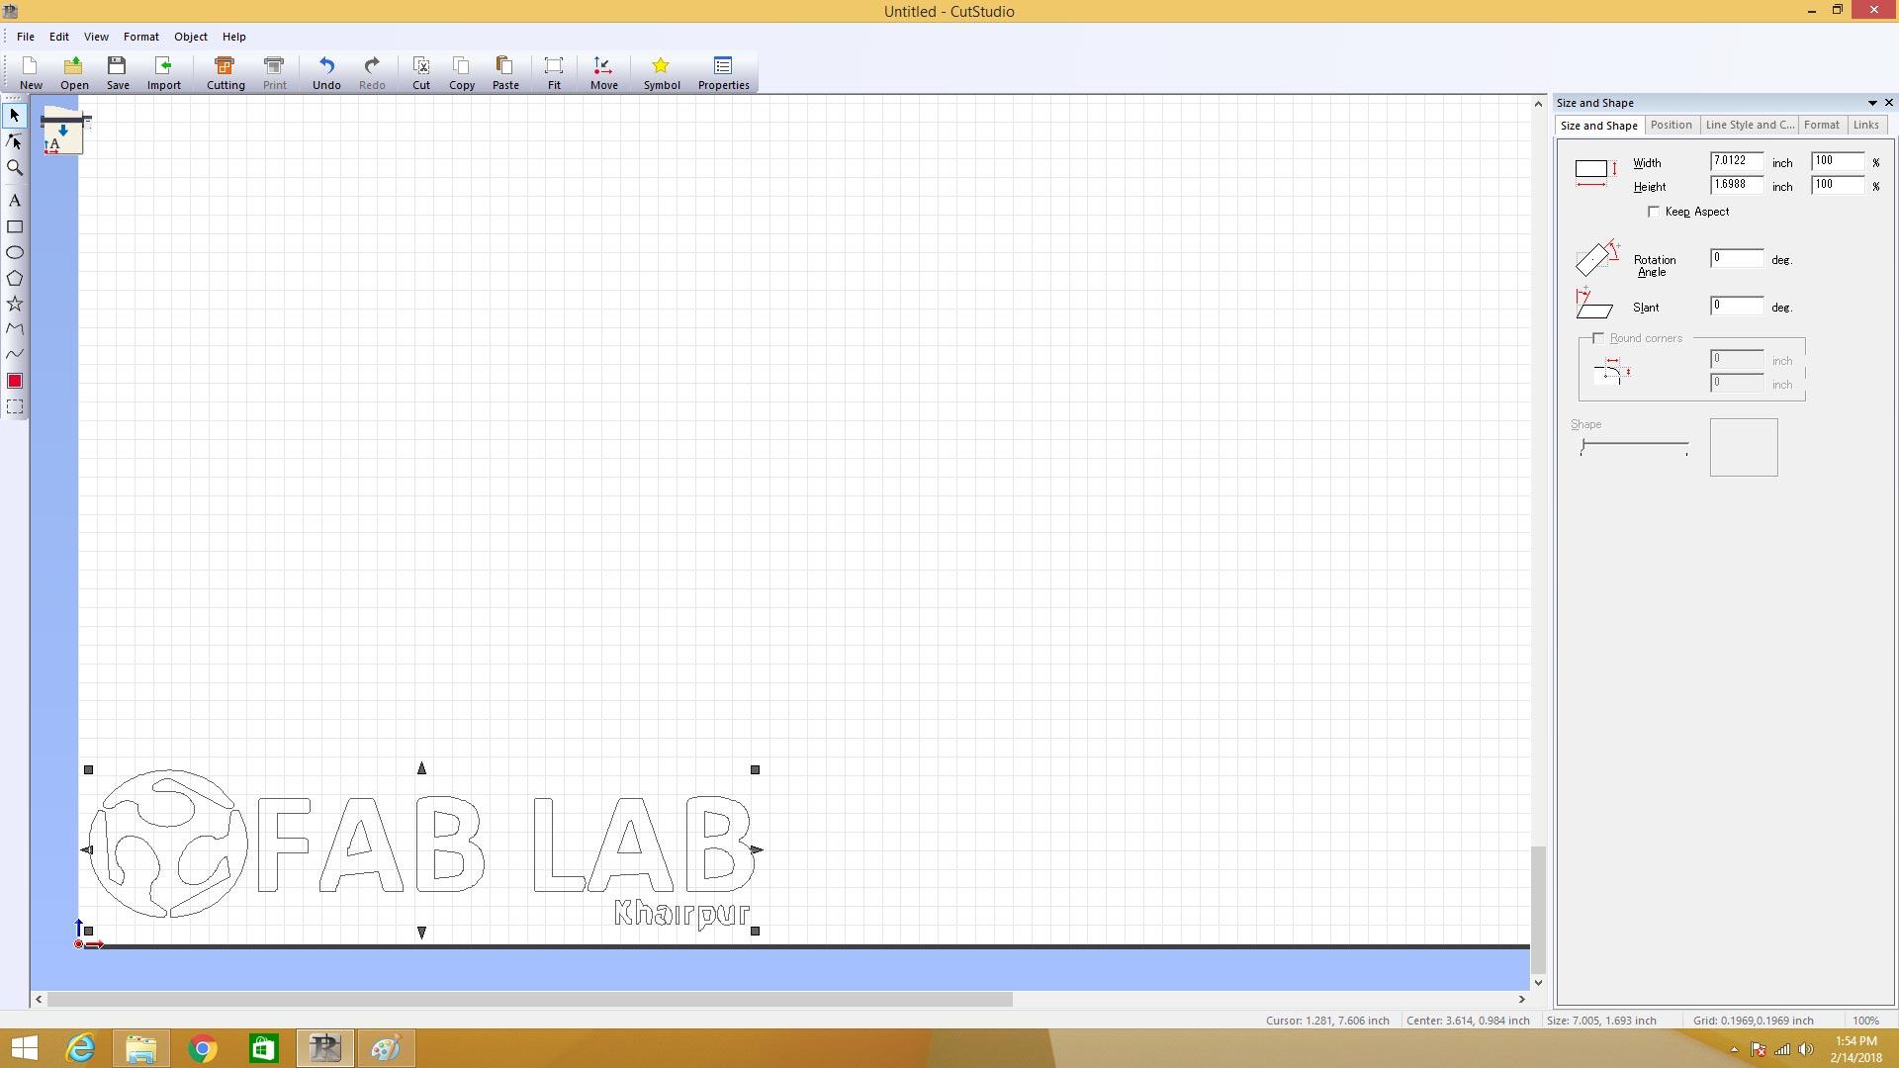1899x1068 pixels.
Task: Click the Rotation Angle input field
Action: (1737, 258)
